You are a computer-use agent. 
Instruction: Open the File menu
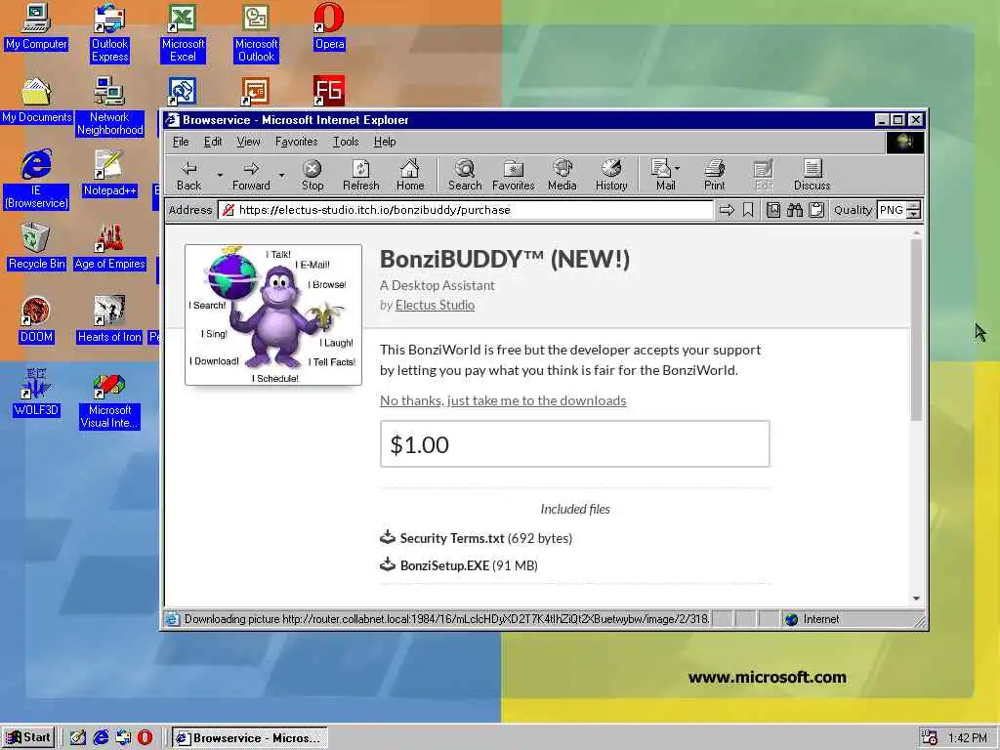coord(181,142)
